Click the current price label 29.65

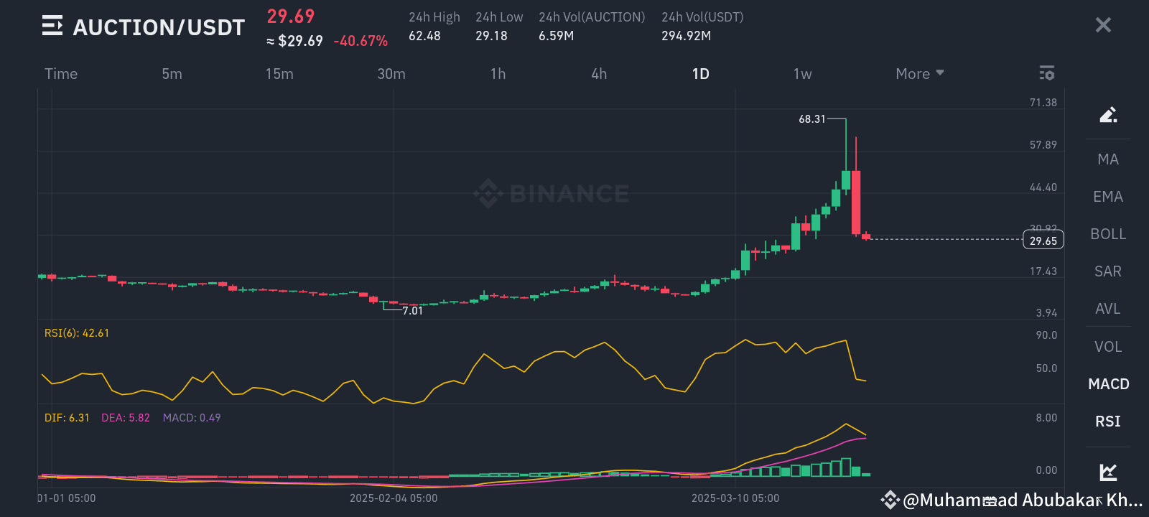click(1043, 241)
